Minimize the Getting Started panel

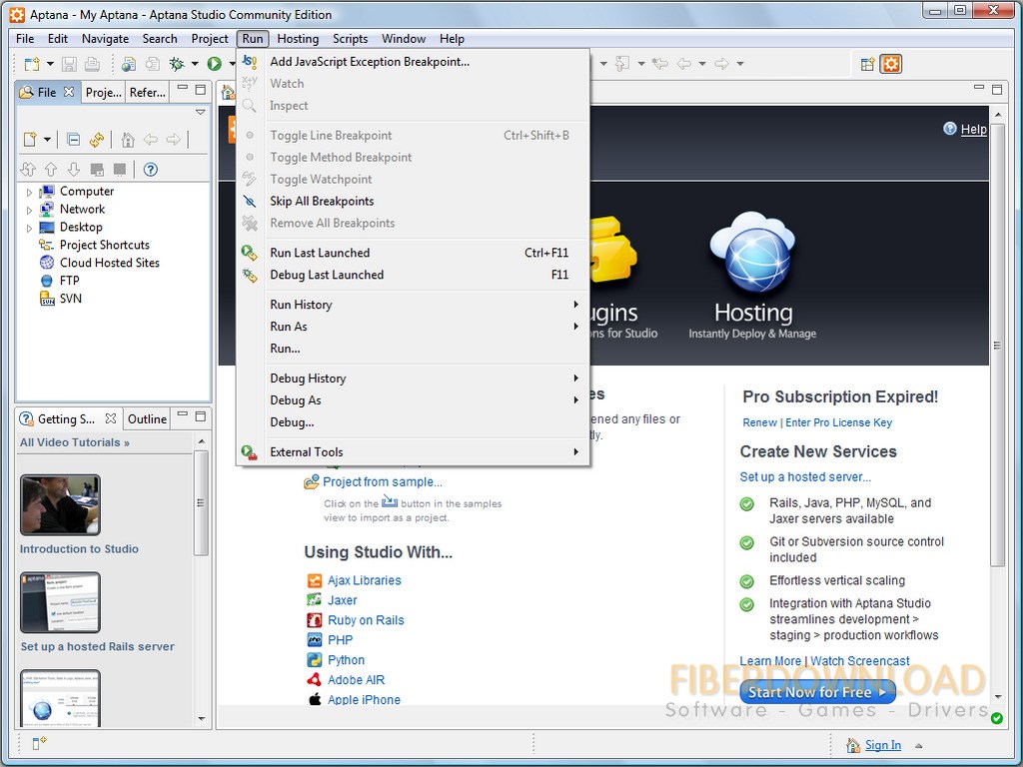coord(183,413)
